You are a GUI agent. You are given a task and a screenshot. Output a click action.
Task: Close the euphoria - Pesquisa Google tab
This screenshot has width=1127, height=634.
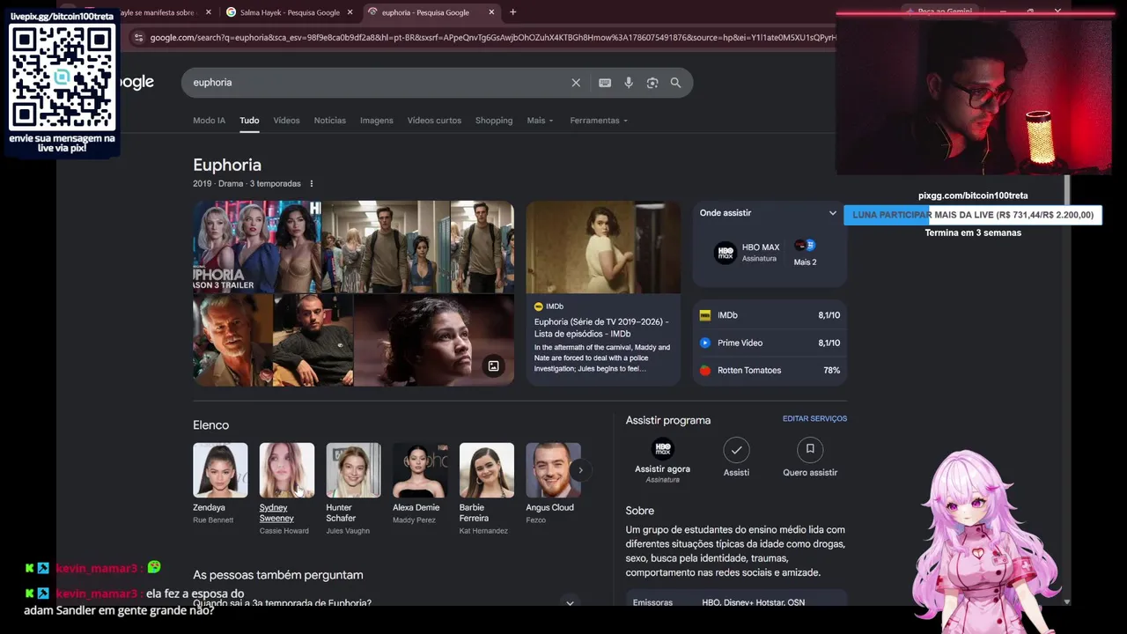491,12
